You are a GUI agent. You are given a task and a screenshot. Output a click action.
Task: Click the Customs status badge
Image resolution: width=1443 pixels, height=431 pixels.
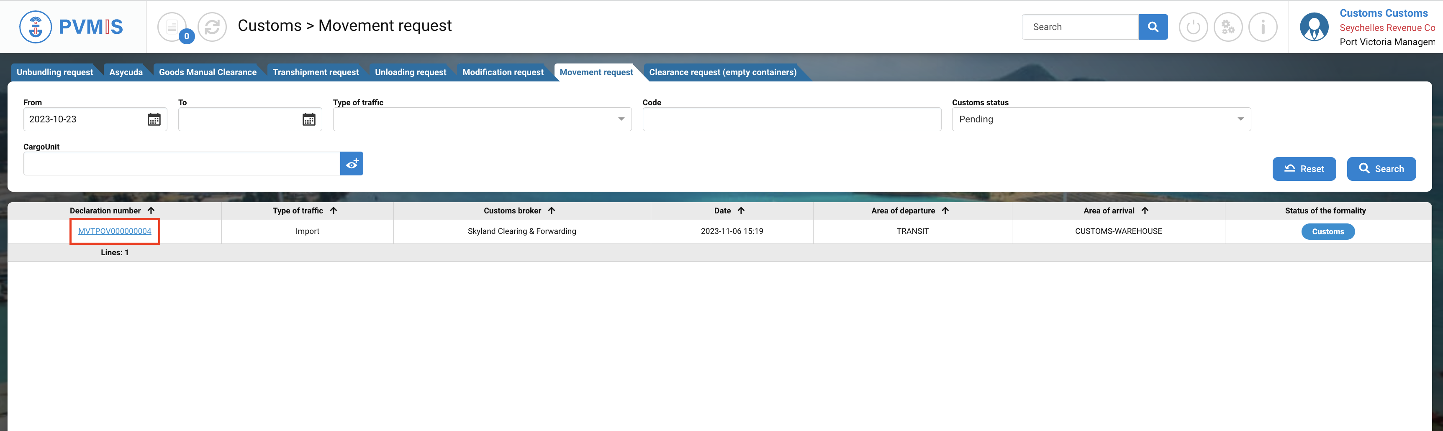tap(1327, 231)
